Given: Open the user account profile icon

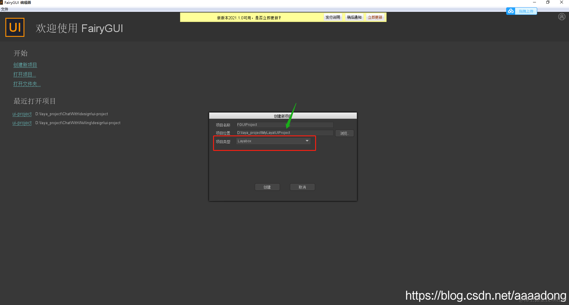Looking at the screenshot, I should pyautogui.click(x=562, y=17).
